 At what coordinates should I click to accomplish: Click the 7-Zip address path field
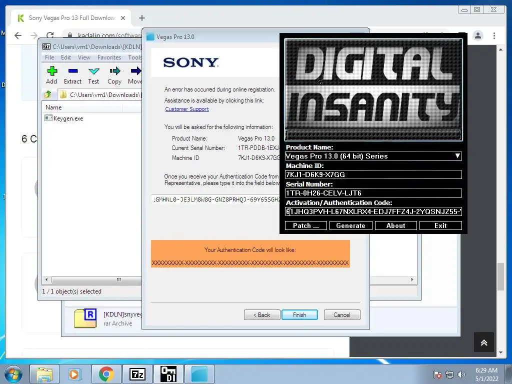99,94
